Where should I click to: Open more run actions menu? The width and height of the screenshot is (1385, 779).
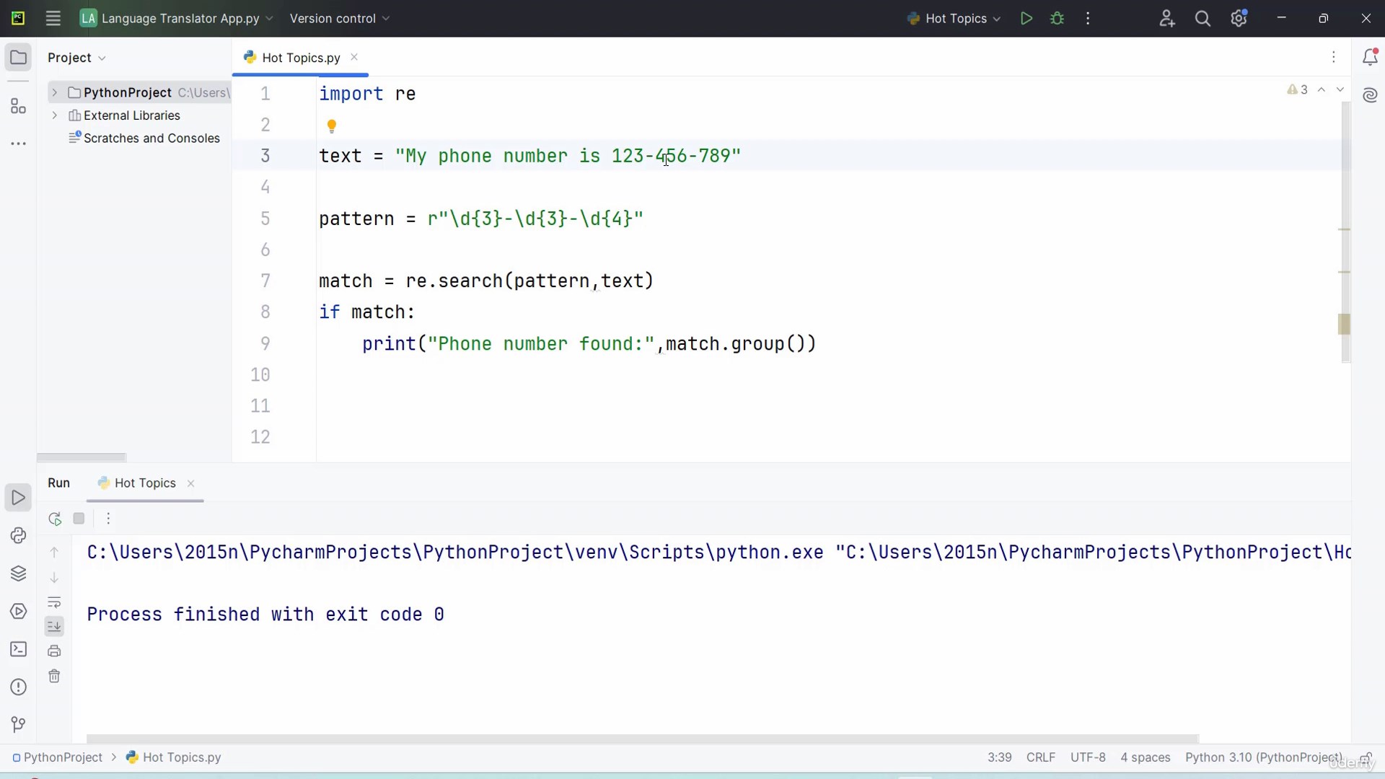point(1088,19)
